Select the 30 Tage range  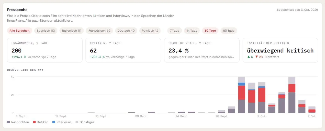tap(210, 31)
